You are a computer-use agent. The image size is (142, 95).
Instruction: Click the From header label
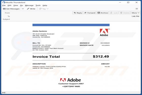click(x=7, y=13)
